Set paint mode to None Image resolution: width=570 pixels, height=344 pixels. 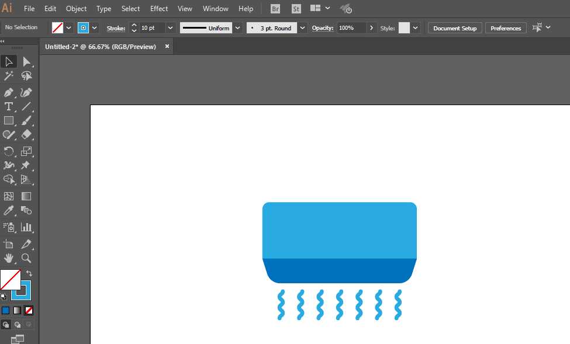tap(29, 310)
